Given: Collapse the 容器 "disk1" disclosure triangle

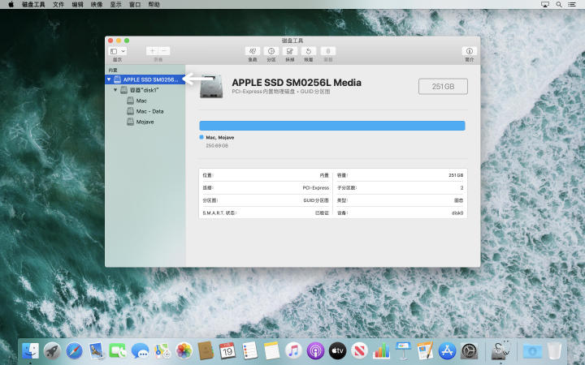Looking at the screenshot, I should click(115, 90).
